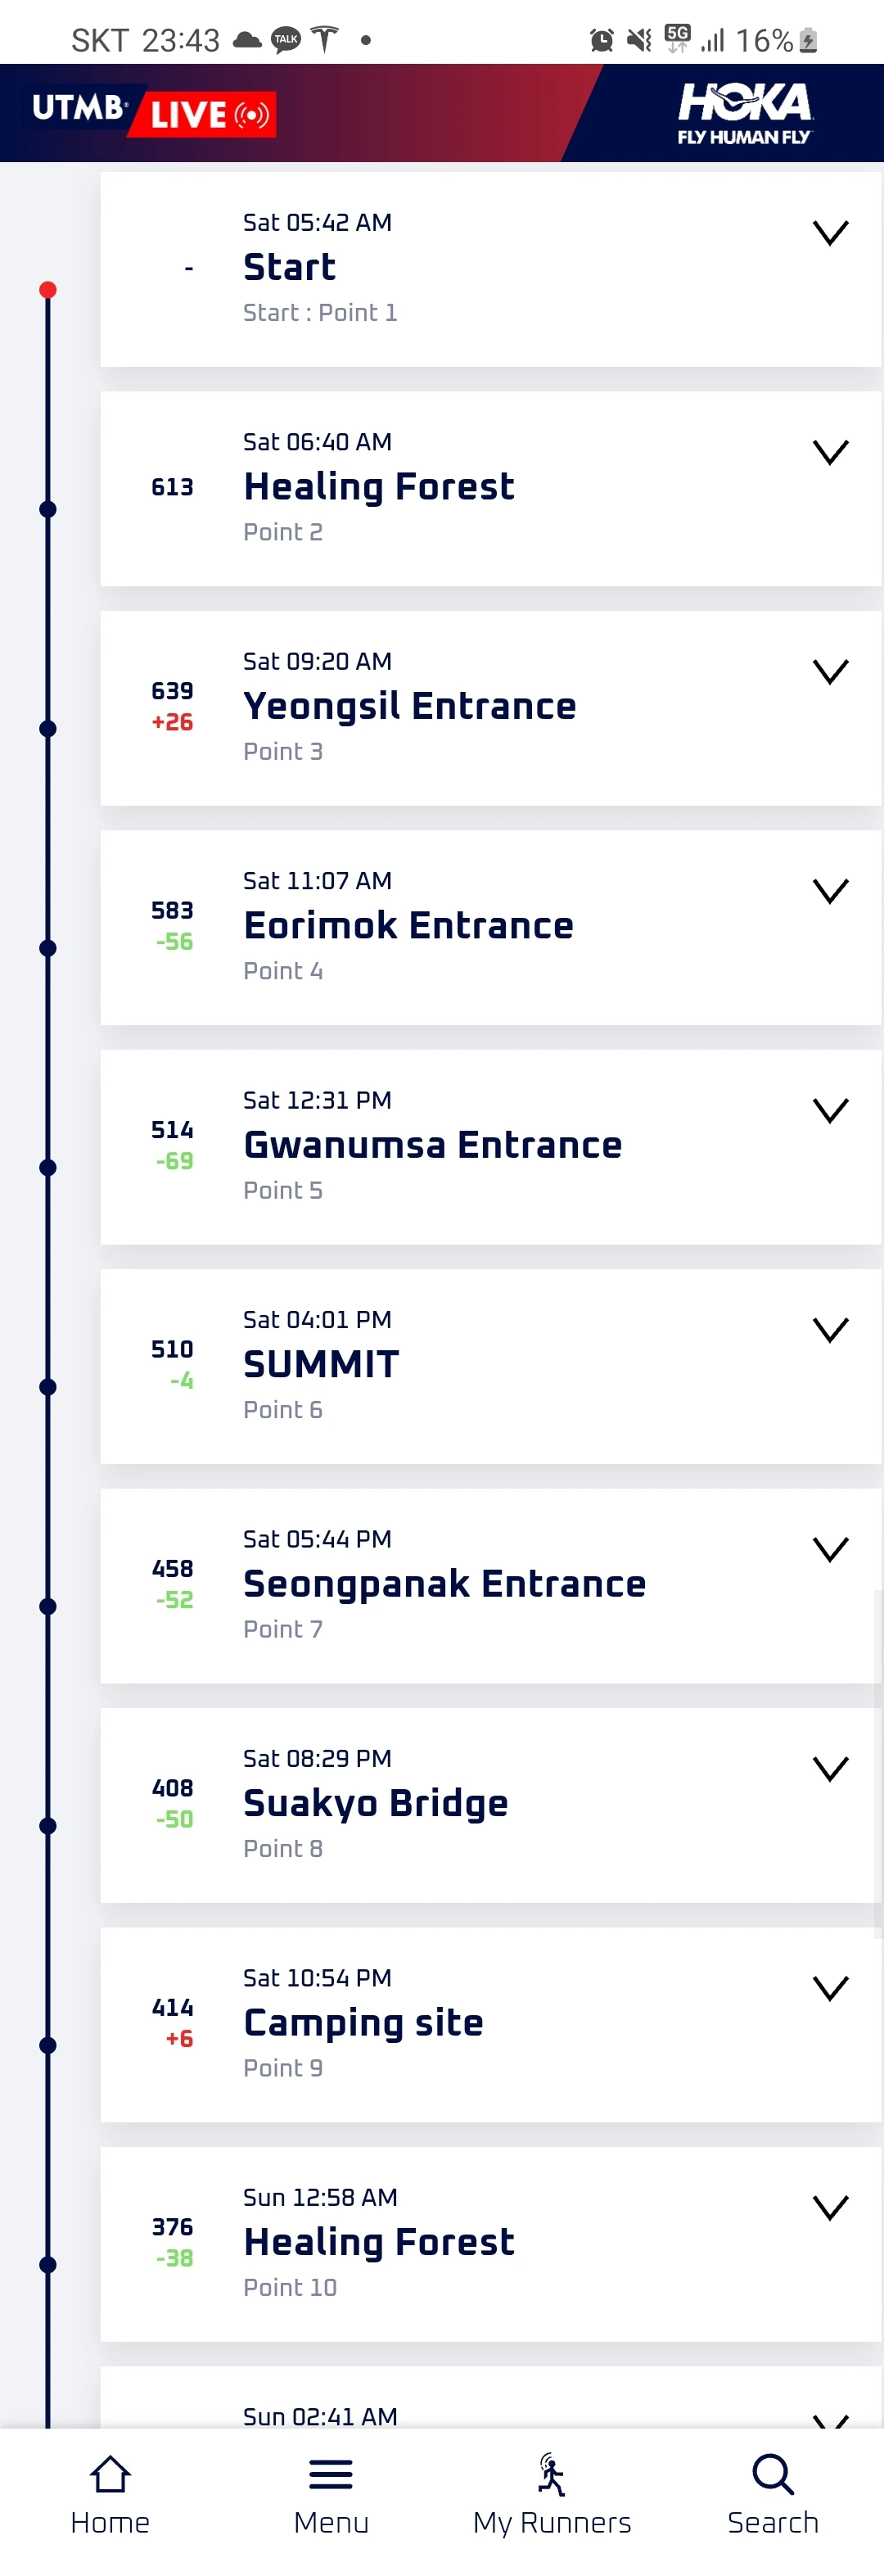Expand the SUMMIT checkpoint chevron
The width and height of the screenshot is (884, 2576).
click(x=830, y=1330)
